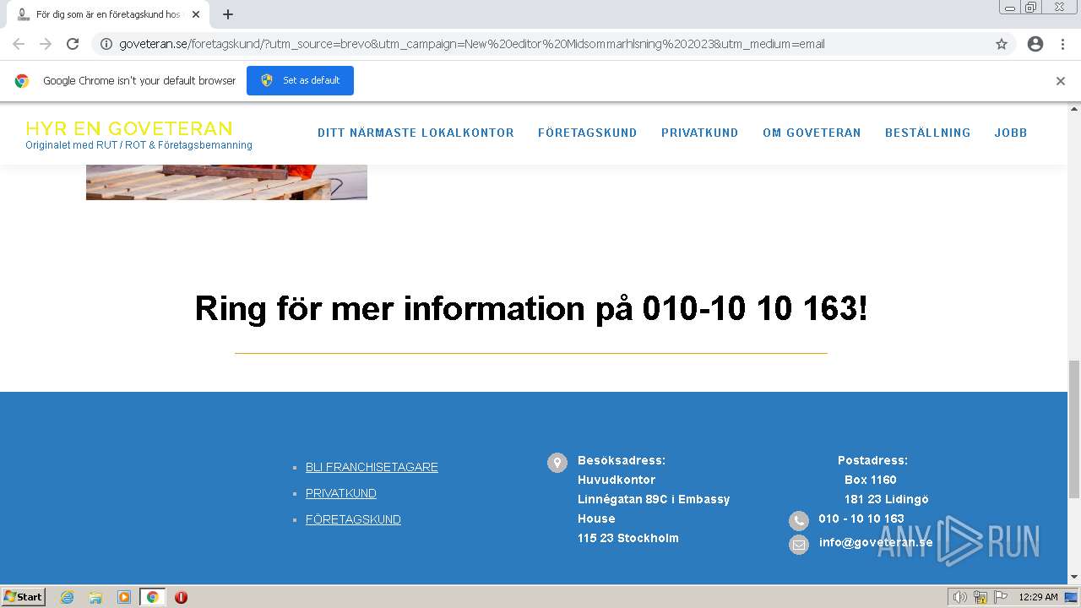
Task: Click the tagline 'Originalet med RUT / ROT'
Action: (x=139, y=145)
